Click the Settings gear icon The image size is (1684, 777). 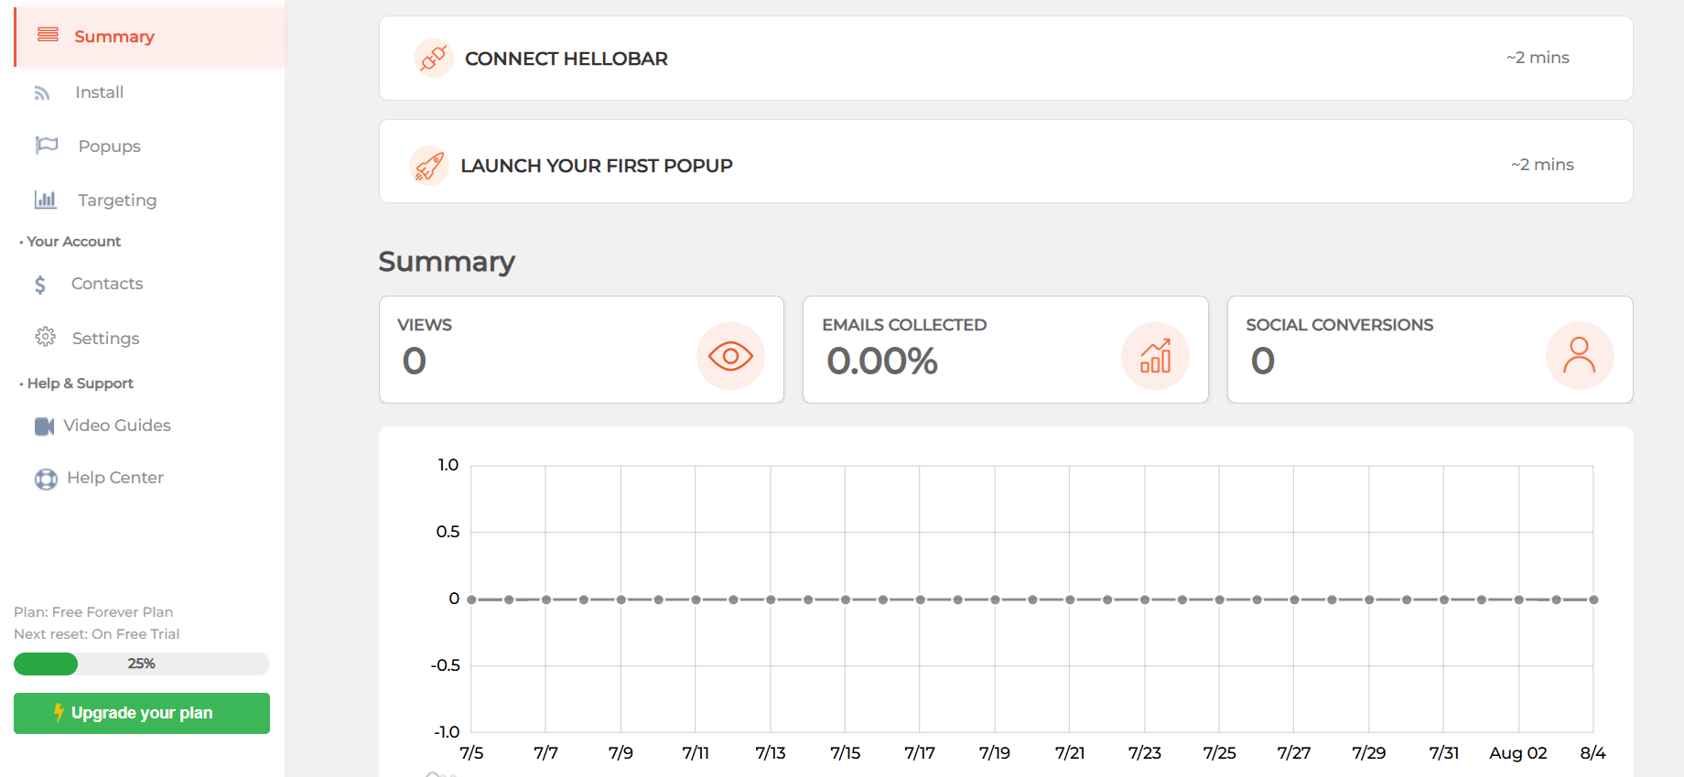pyautogui.click(x=46, y=337)
